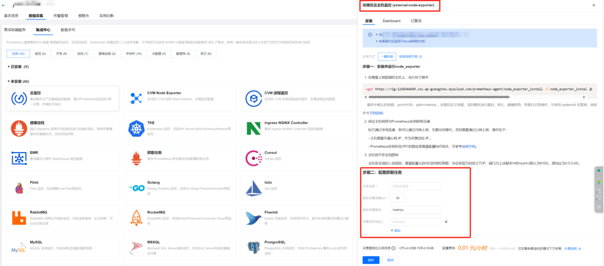Screen dimensions: 604x266
Task: Open the 健康巡检 Prometheus flame icon
Action: coord(19,128)
